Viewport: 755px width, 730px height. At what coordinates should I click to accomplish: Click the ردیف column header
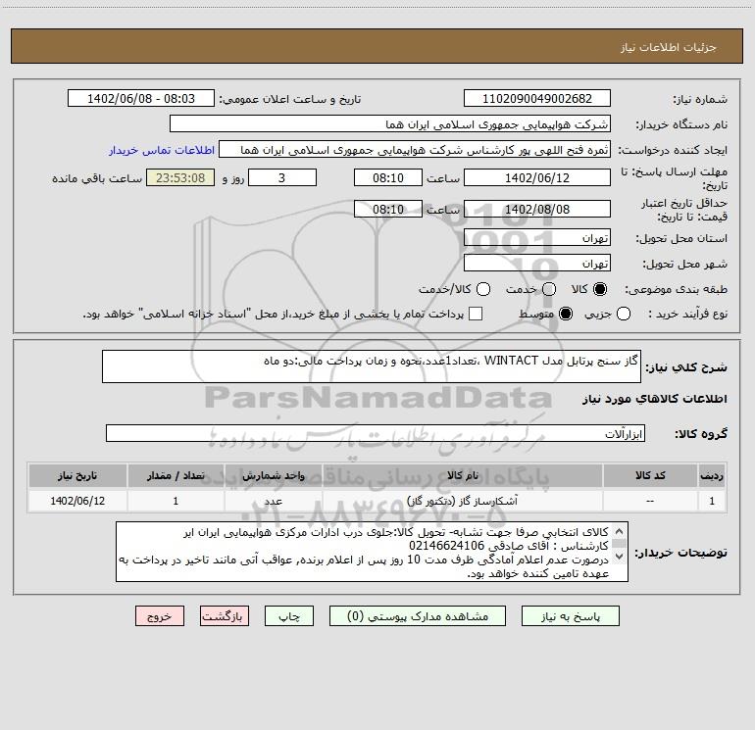712,475
